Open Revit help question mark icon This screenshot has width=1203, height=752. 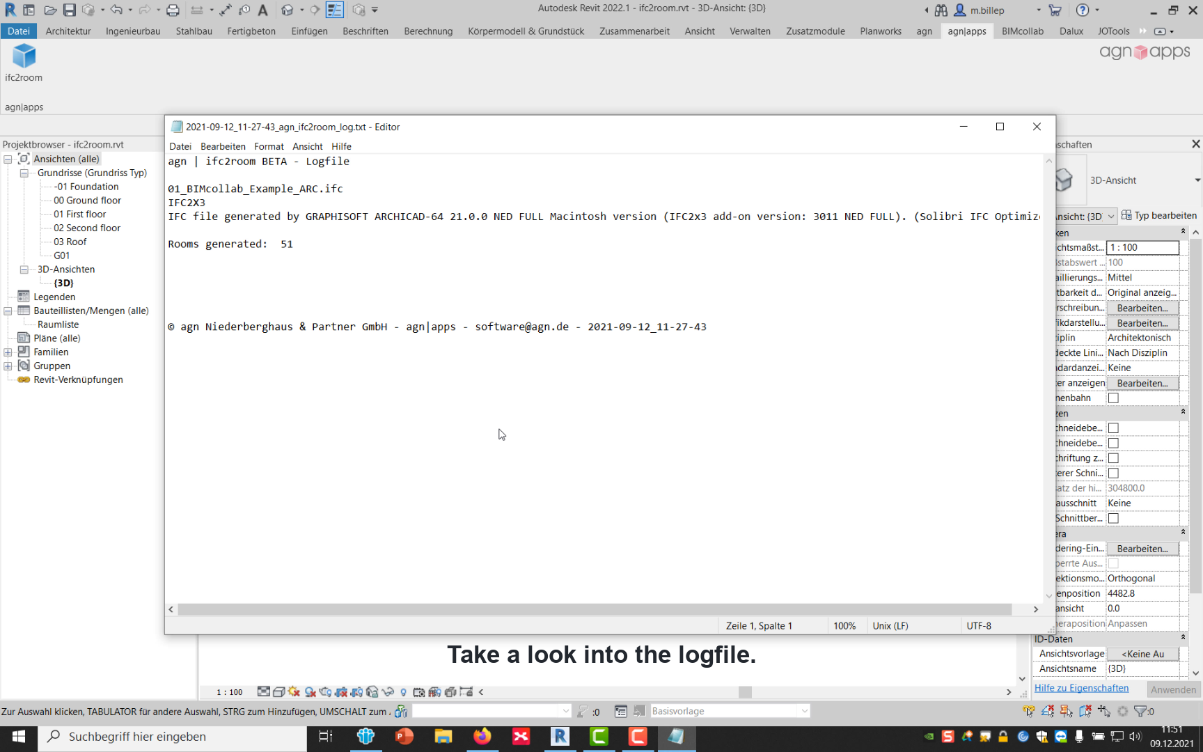(1082, 10)
